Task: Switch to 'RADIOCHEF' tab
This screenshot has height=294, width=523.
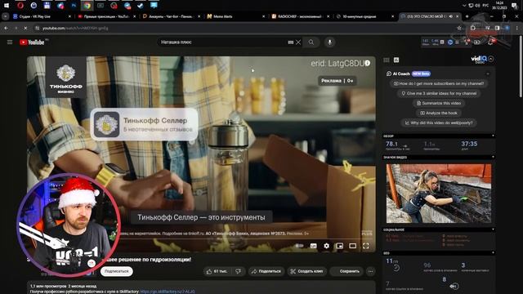Action: [301, 16]
